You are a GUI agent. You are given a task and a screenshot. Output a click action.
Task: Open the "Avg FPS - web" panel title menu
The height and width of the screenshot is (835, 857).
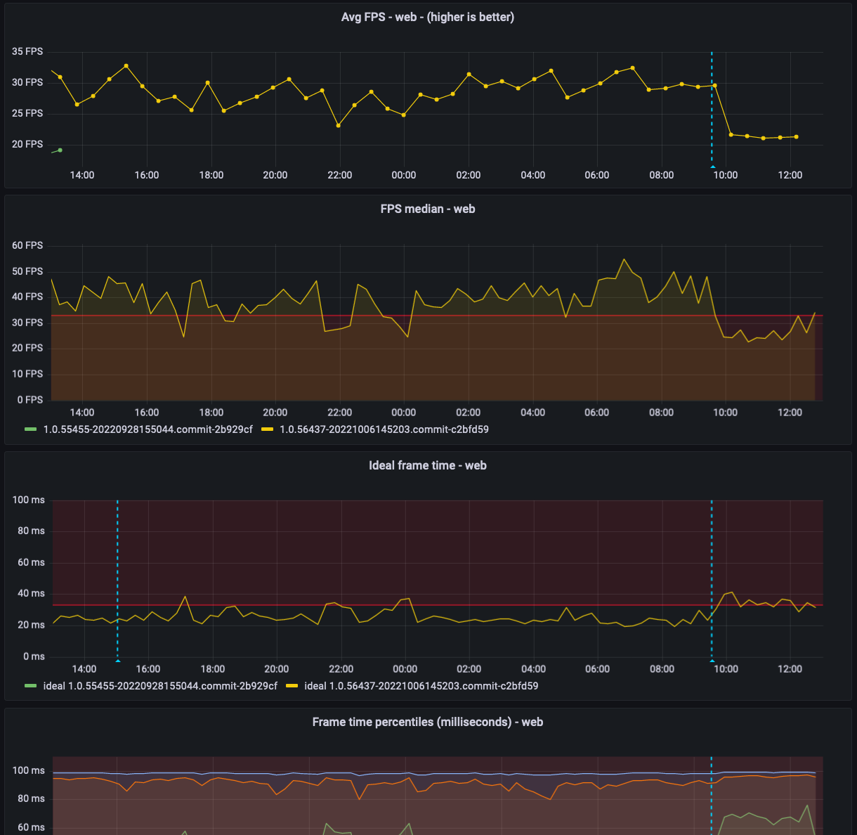tap(427, 17)
